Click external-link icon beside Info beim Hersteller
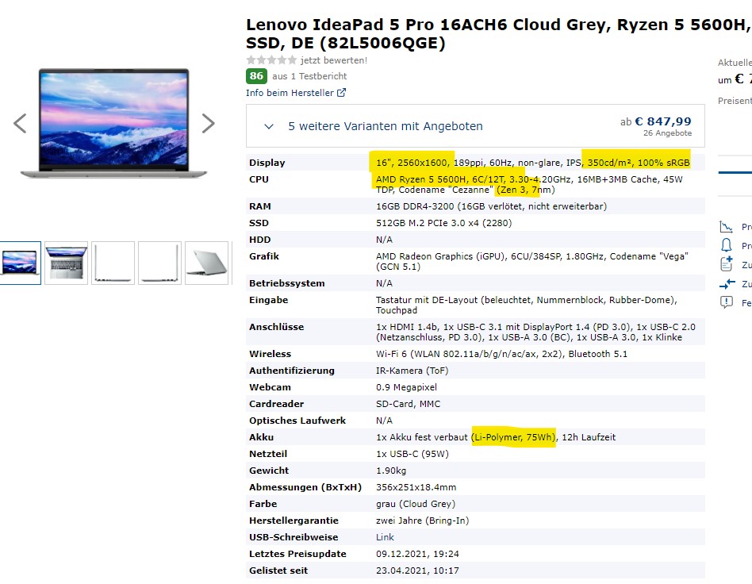Image resolution: width=752 pixels, height=584 pixels. pyautogui.click(x=343, y=93)
